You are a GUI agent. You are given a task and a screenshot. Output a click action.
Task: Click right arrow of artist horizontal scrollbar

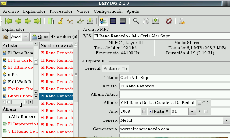31,102
